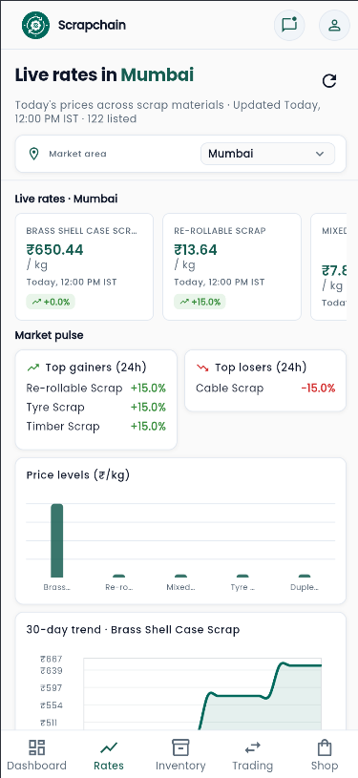Viewport: 358px width, 778px height.
Task: Select the Brass Shell Case Scrap rate card
Action: (x=84, y=267)
